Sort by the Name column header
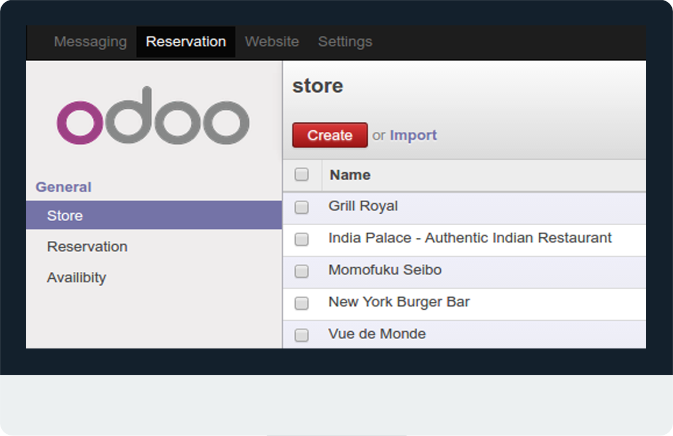The width and height of the screenshot is (673, 436). (350, 175)
